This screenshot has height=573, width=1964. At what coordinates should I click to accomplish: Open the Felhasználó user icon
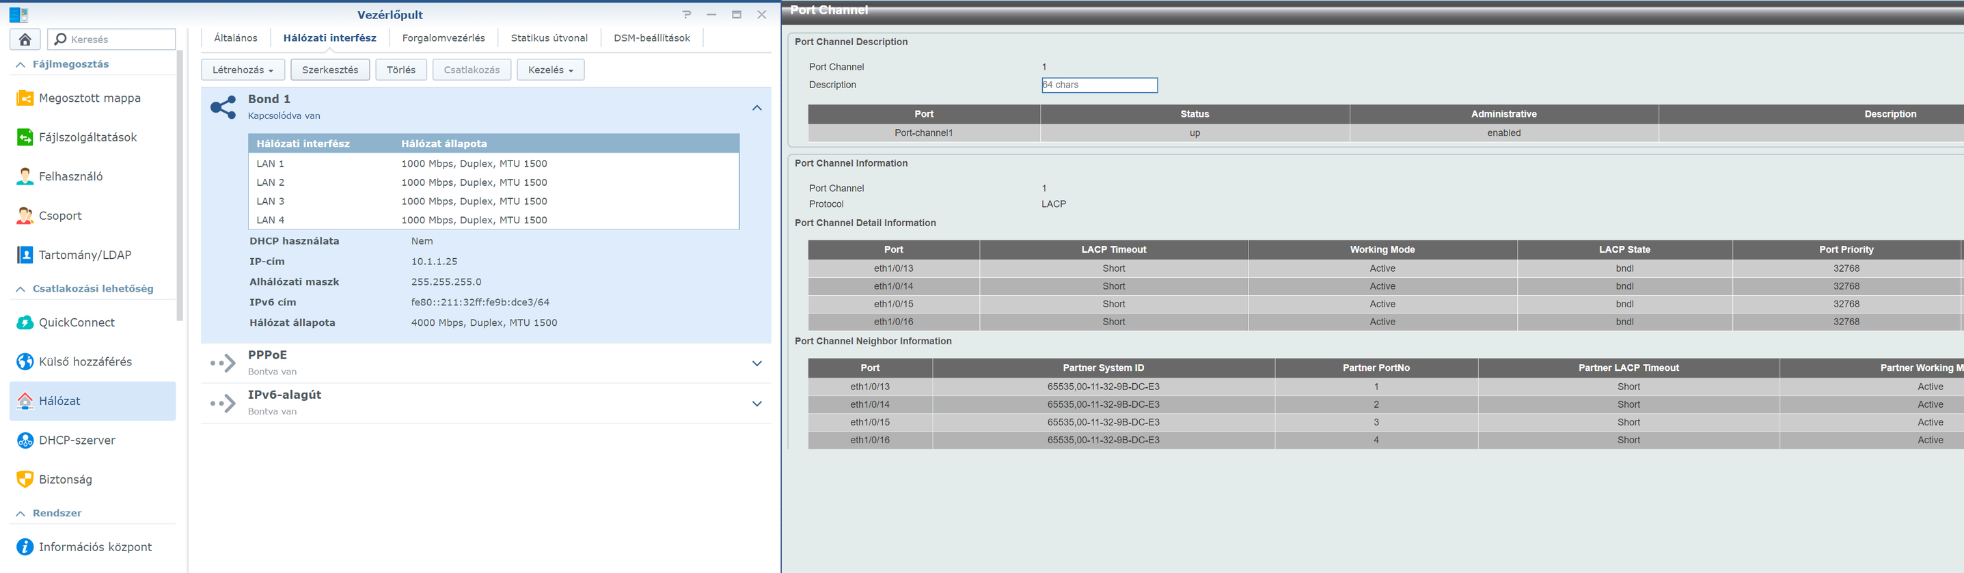coord(25,176)
